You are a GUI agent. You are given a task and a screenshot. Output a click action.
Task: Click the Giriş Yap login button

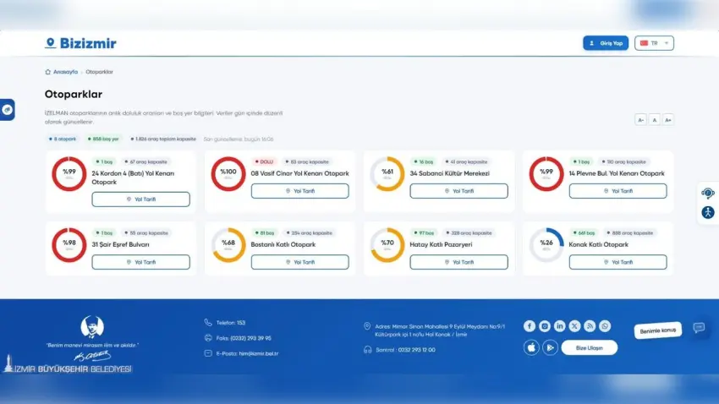pyautogui.click(x=606, y=43)
